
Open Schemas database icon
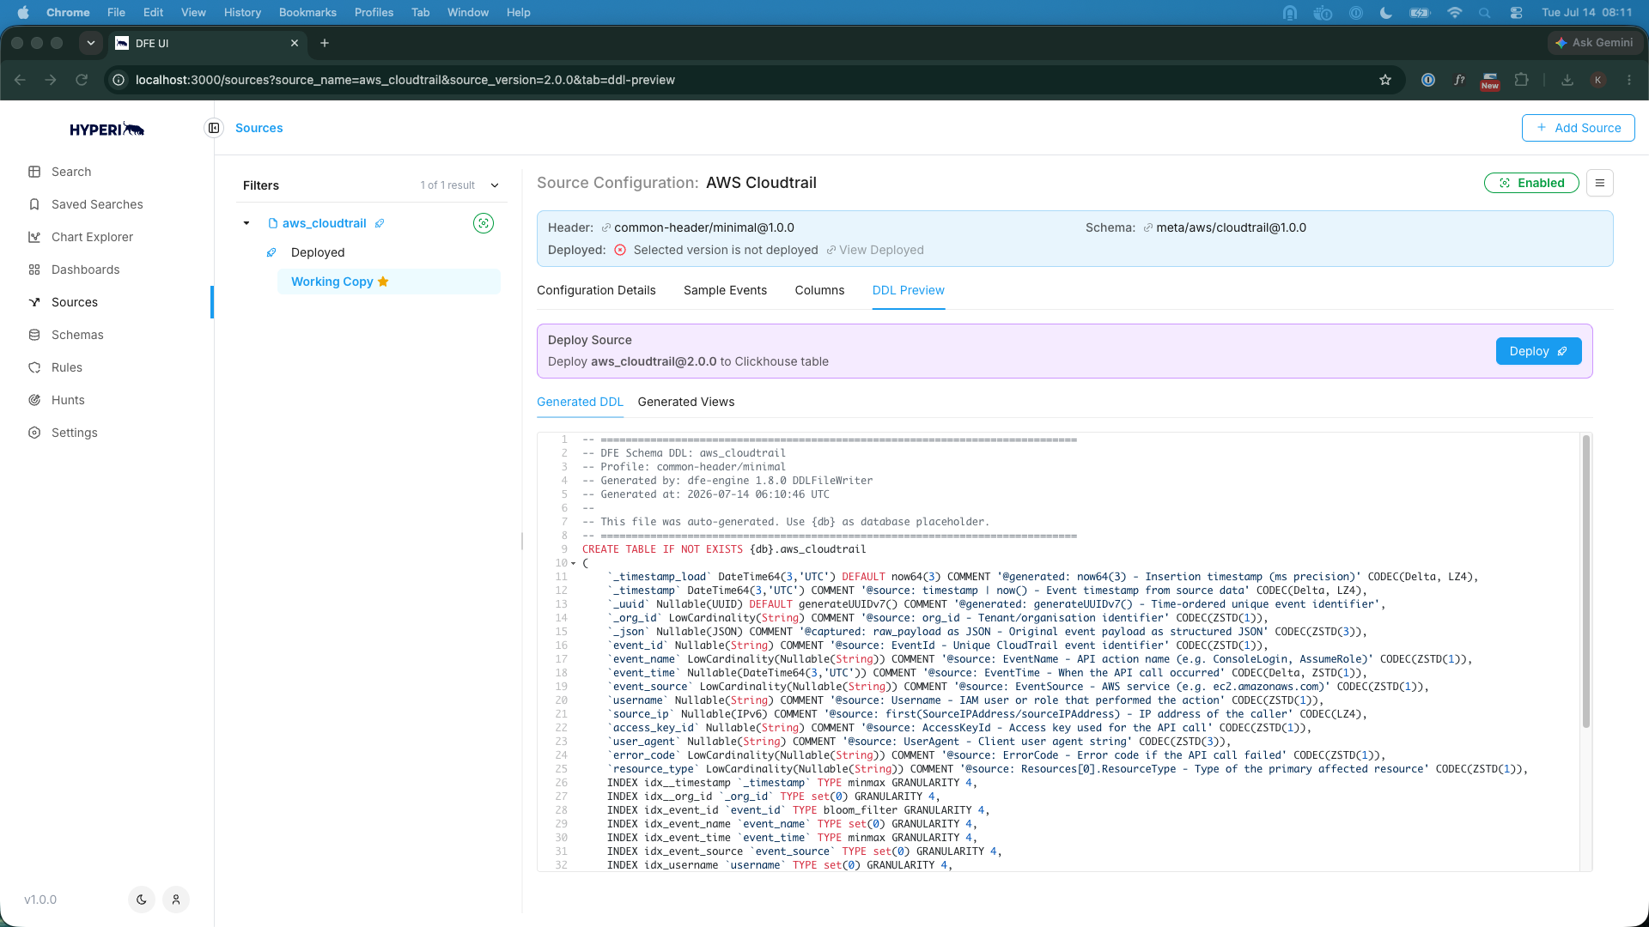[34, 335]
